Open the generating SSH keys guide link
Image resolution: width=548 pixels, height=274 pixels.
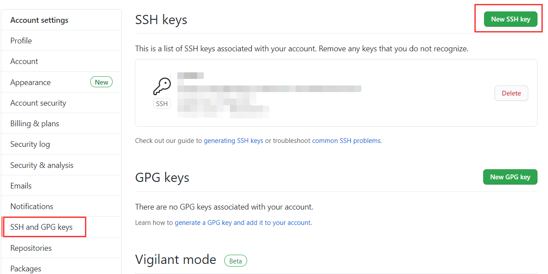point(233,141)
